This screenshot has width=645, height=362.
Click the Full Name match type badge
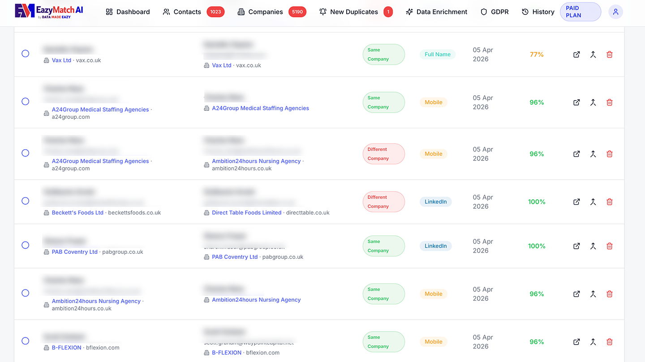click(438, 55)
